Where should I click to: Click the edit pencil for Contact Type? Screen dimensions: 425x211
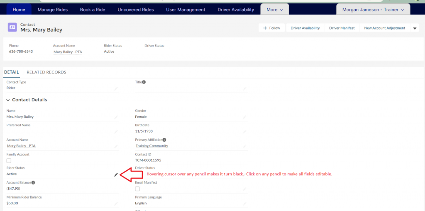pos(116,88)
